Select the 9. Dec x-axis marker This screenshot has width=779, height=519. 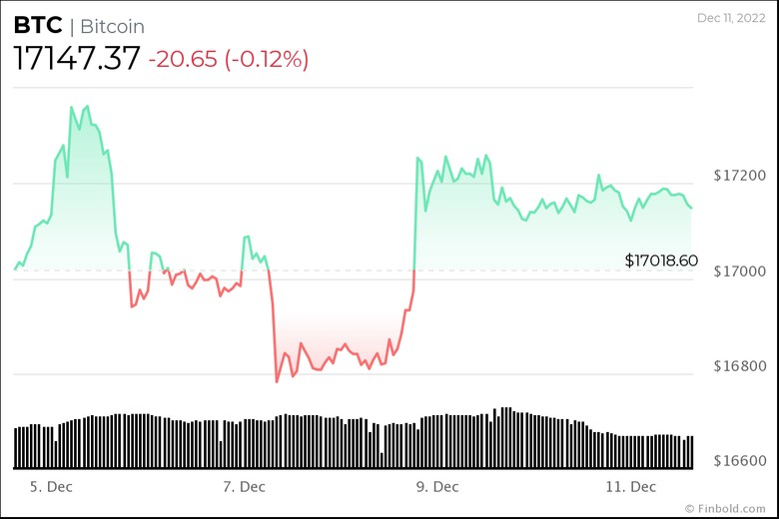(x=437, y=487)
